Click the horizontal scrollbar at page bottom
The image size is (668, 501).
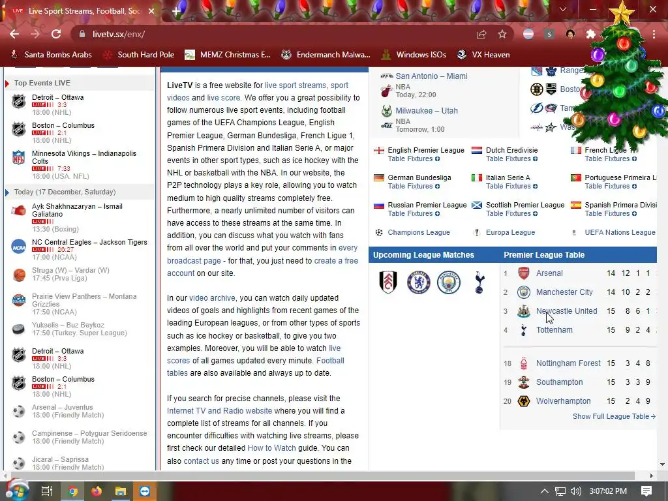click(322, 476)
